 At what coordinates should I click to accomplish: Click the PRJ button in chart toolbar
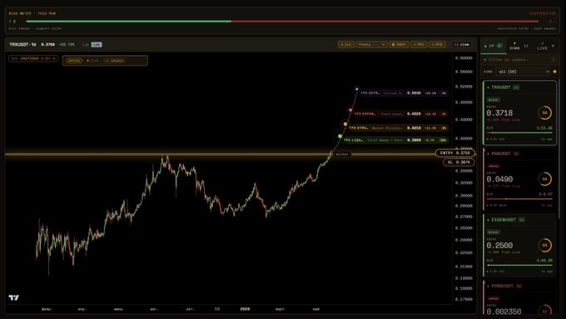click(x=419, y=44)
